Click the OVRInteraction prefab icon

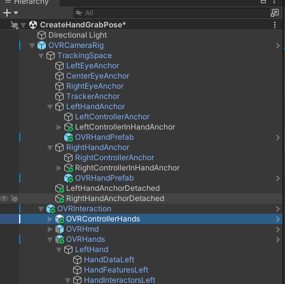[x=51, y=209]
